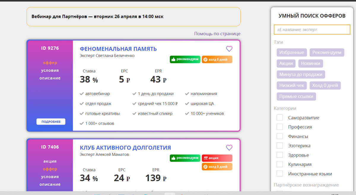
Task: Apply the Минута до продажи tag
Action: (301, 74)
